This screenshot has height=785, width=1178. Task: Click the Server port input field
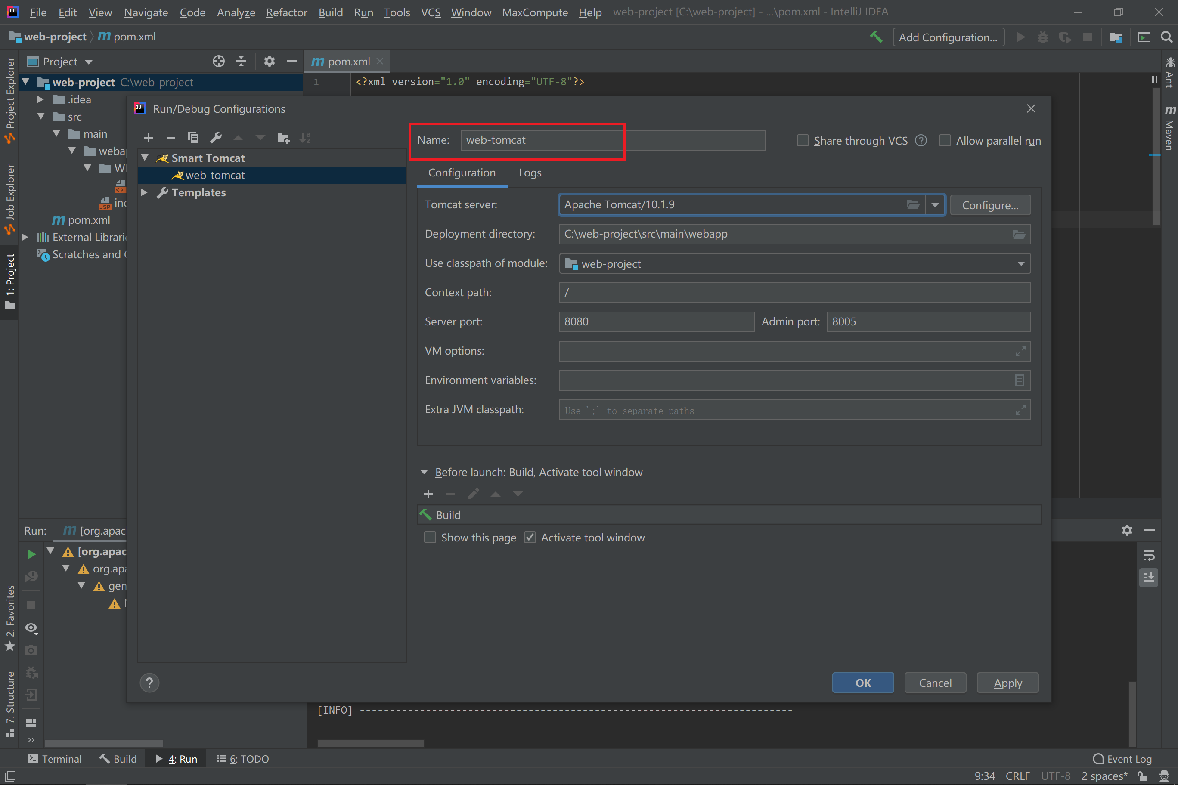pos(656,322)
